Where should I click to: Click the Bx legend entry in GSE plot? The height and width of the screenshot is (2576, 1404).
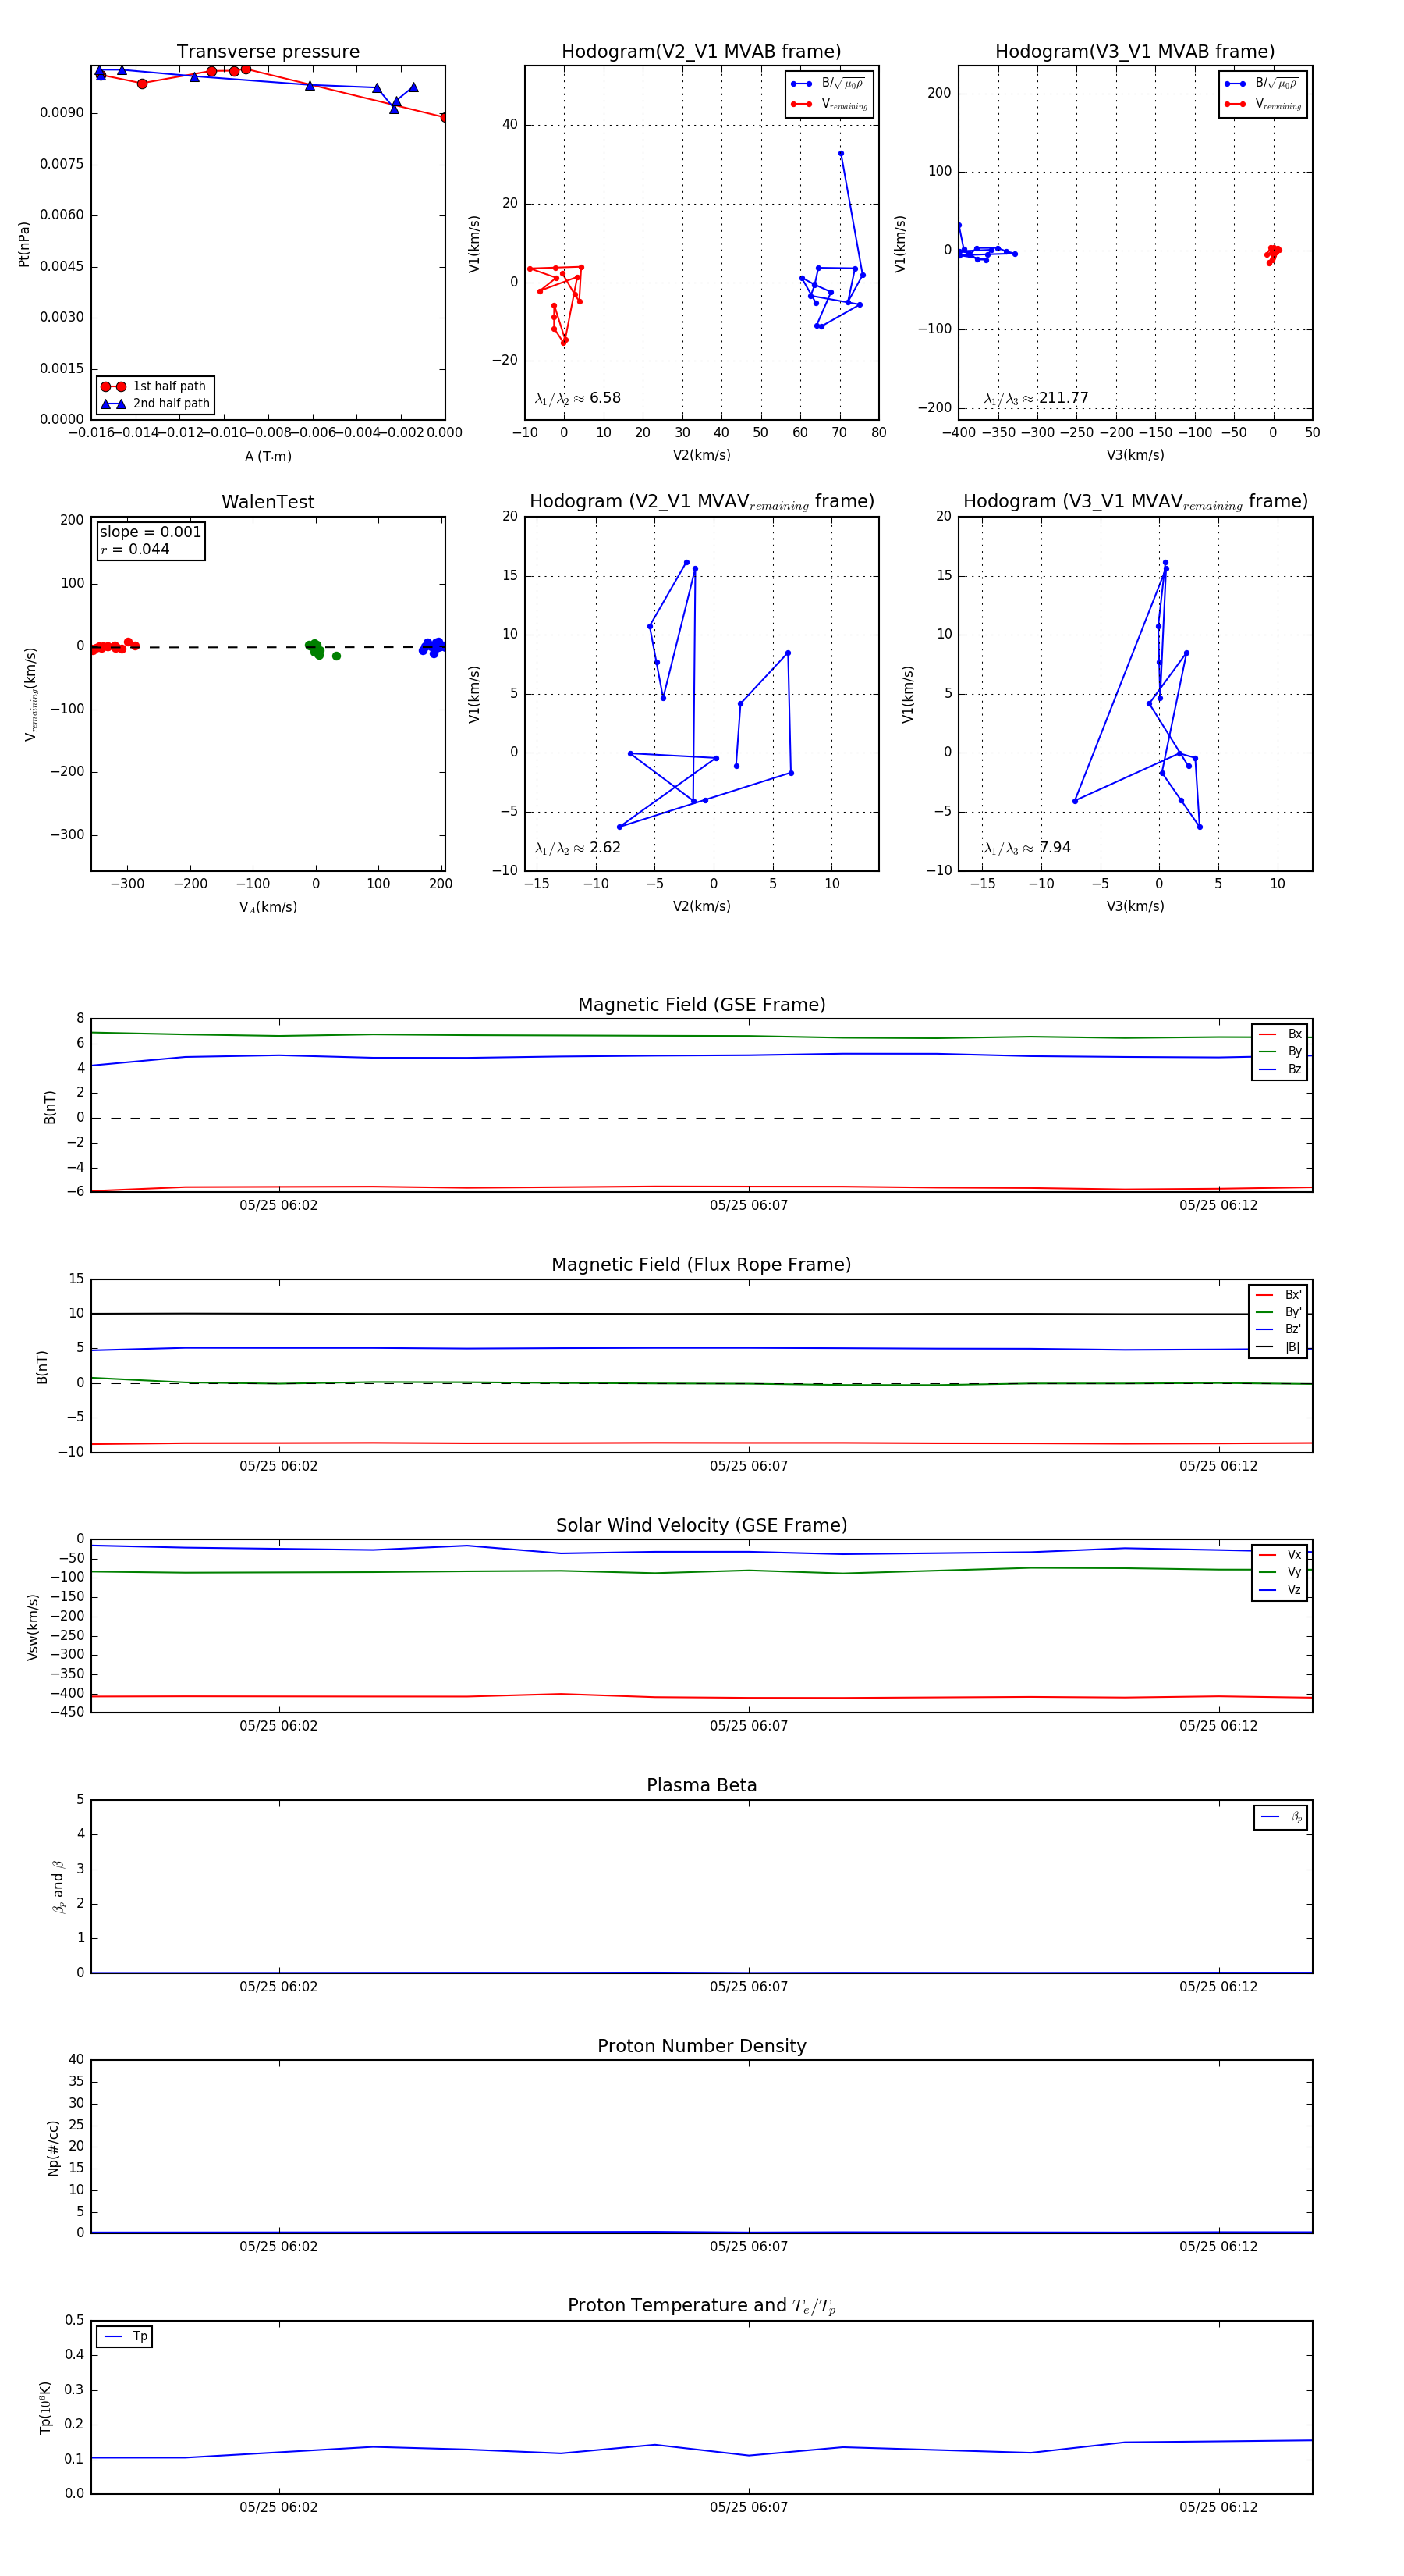[x=1280, y=1034]
